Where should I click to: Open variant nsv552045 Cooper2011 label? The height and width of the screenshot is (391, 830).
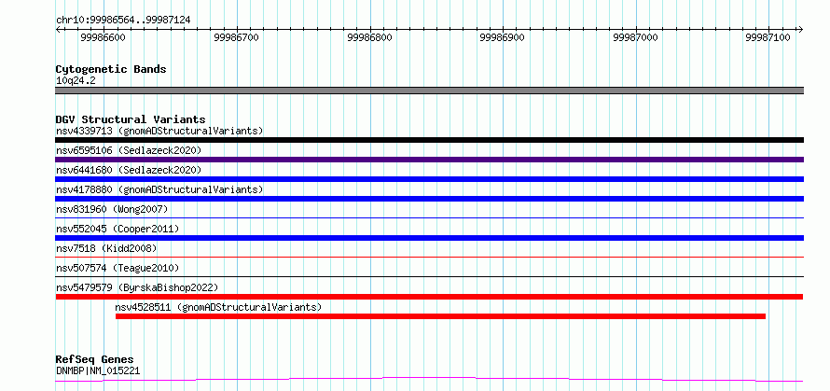pyautogui.click(x=118, y=229)
